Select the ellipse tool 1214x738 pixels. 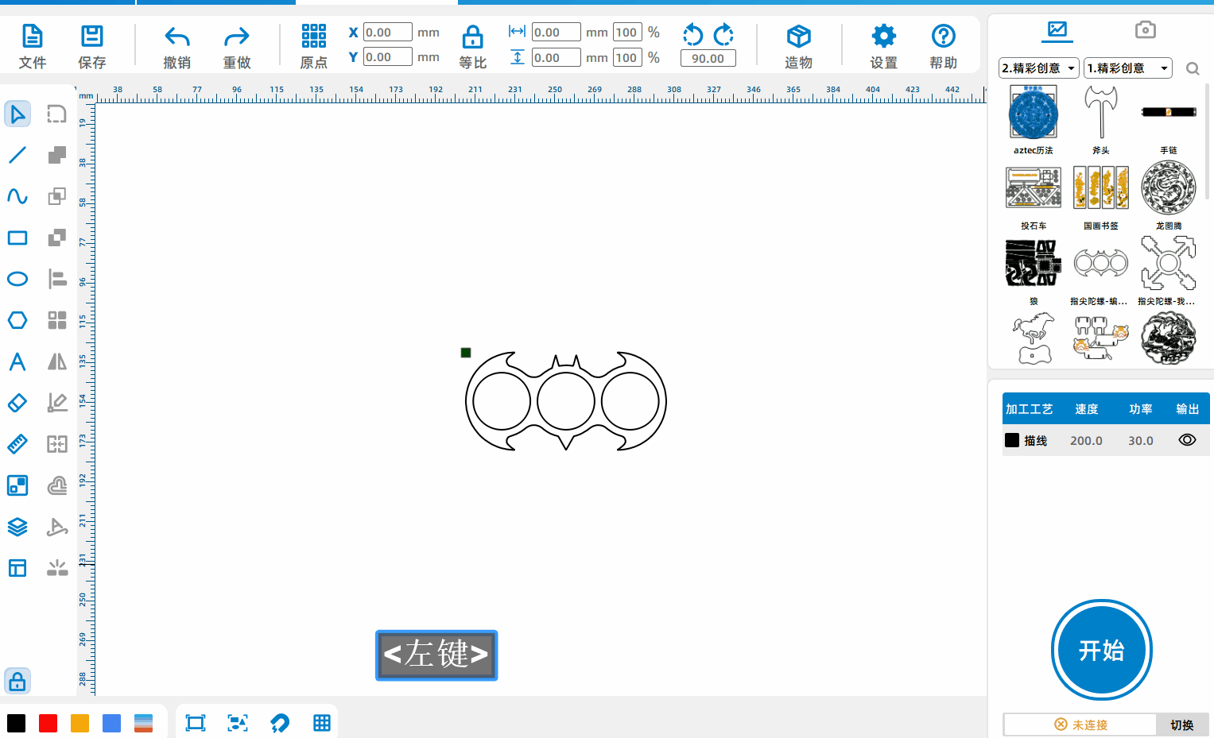tap(17, 279)
